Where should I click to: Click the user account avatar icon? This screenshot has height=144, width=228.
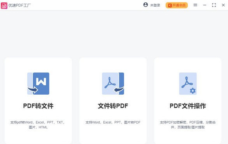145,5
